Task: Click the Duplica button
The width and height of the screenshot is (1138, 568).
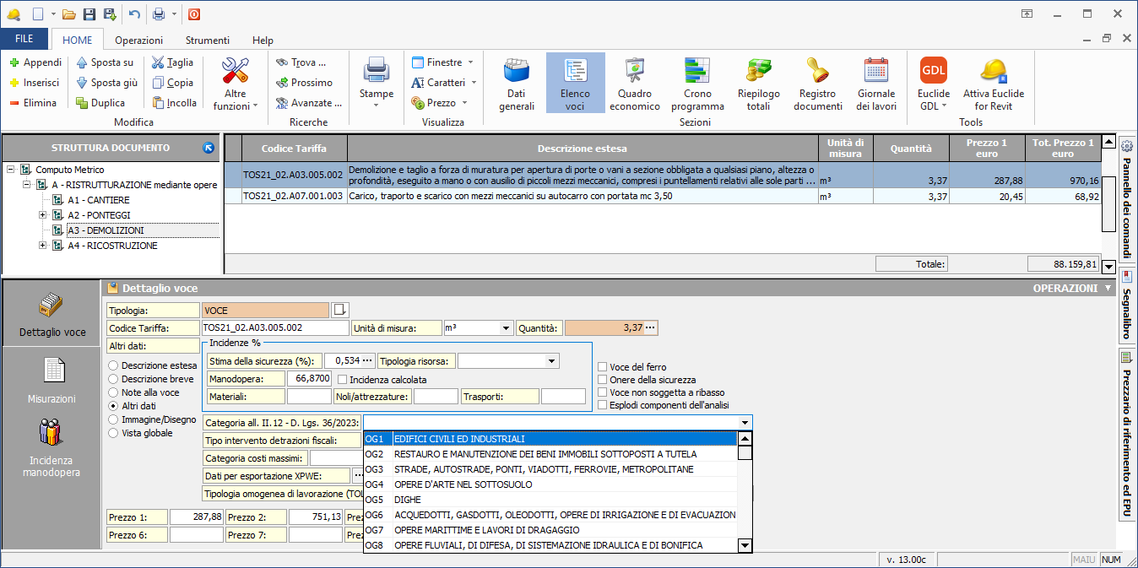Action: (100, 103)
